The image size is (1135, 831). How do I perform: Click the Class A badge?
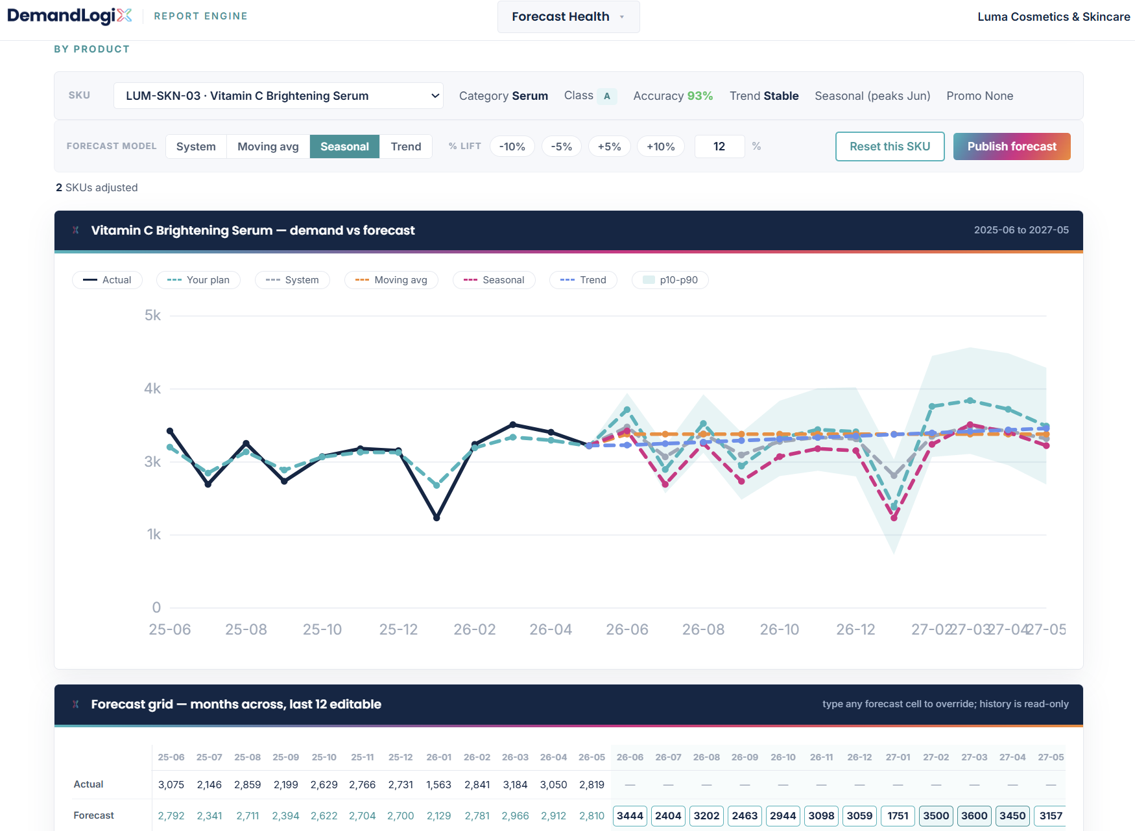[607, 96]
